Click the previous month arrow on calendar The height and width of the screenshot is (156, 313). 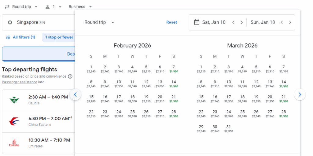click(x=75, y=95)
